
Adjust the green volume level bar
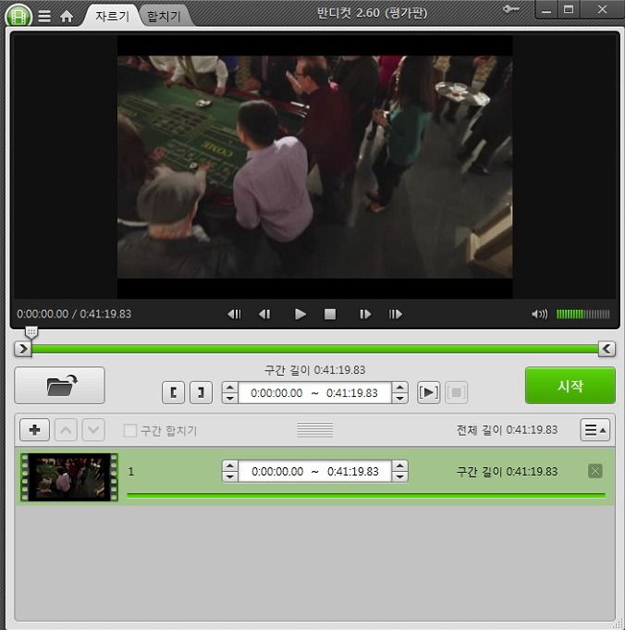(x=582, y=314)
